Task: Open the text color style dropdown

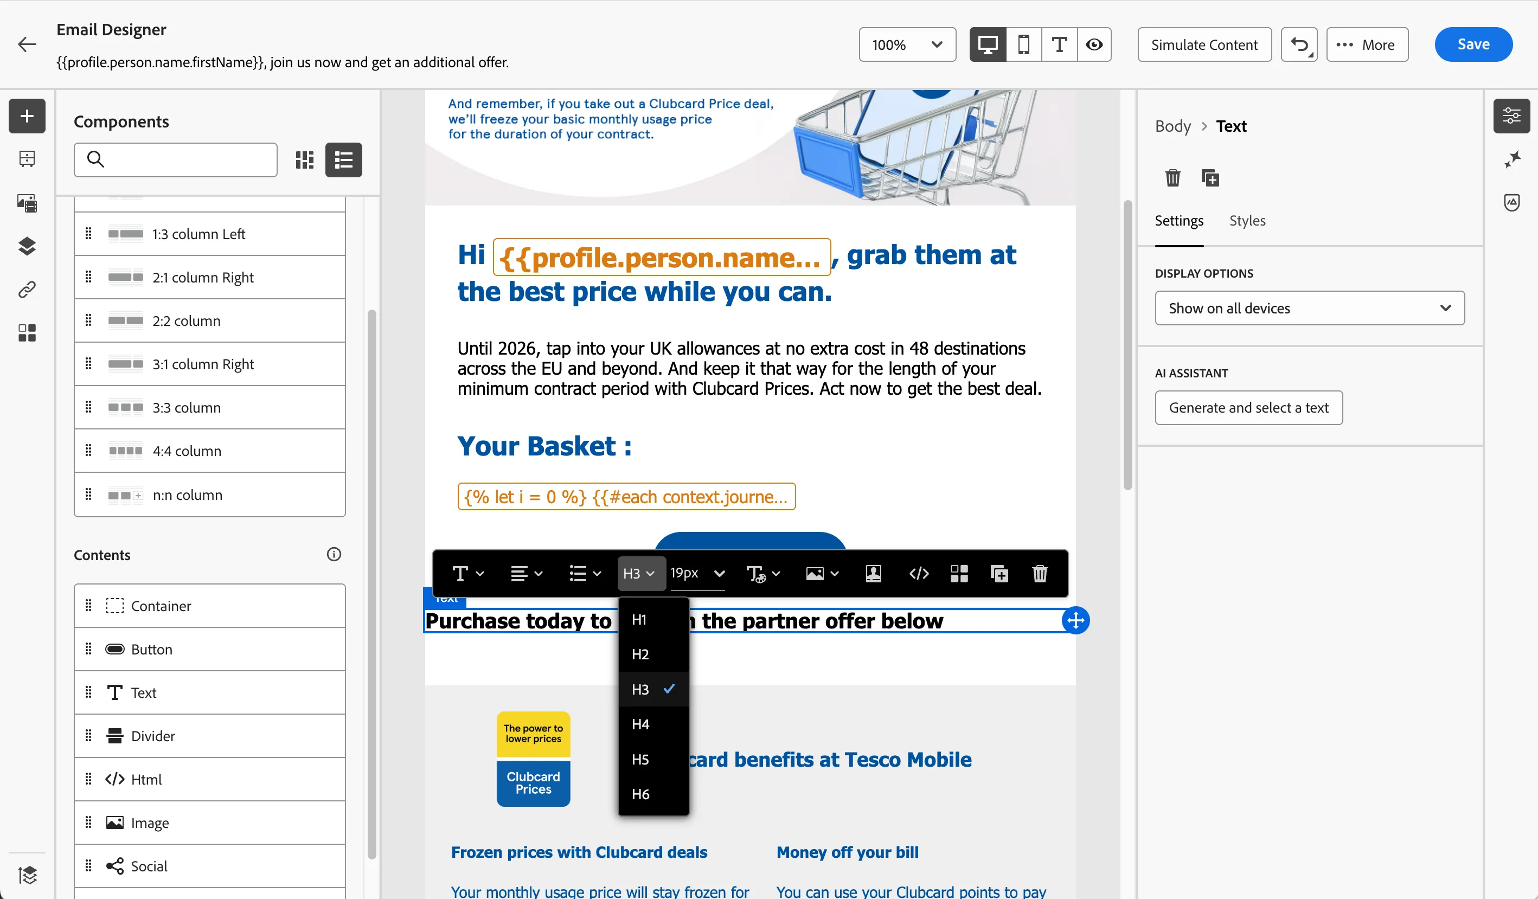Action: point(763,574)
